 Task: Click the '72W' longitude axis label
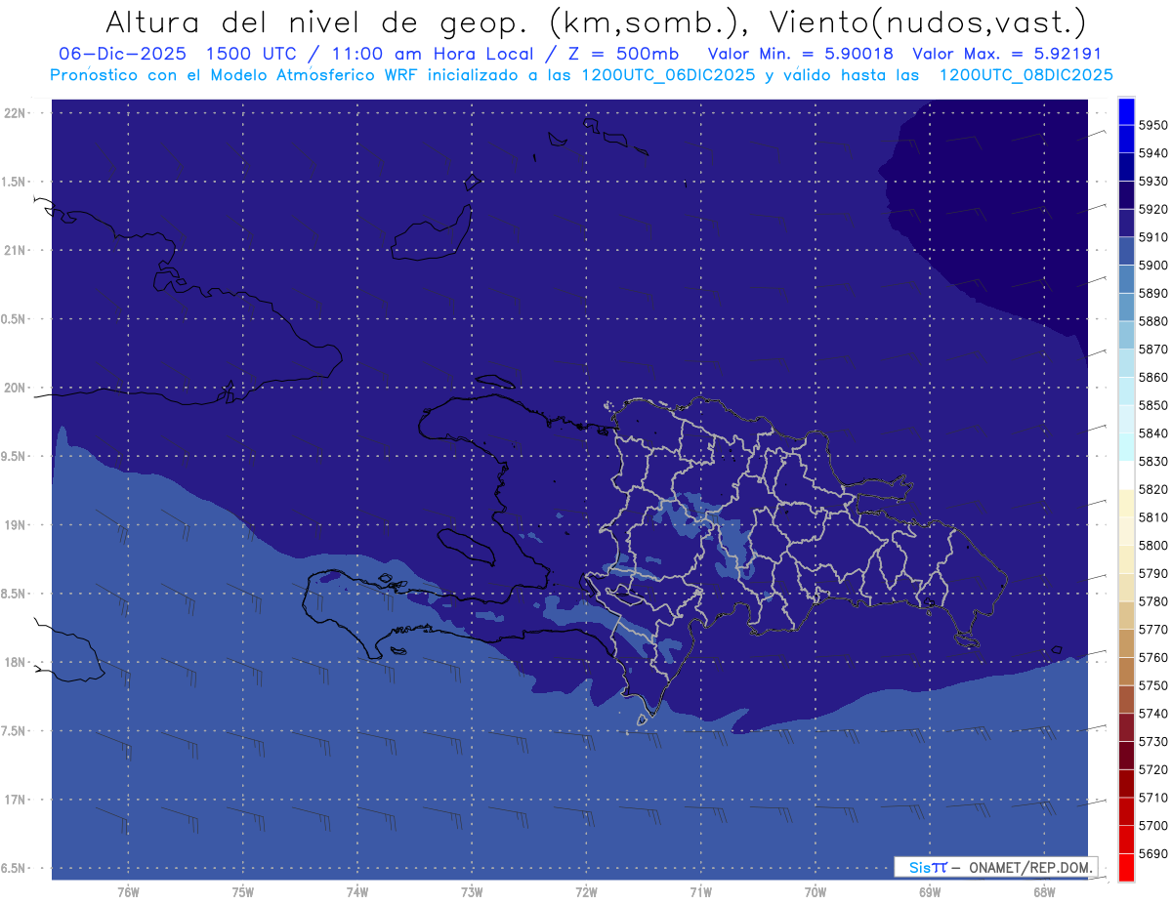[x=586, y=893]
